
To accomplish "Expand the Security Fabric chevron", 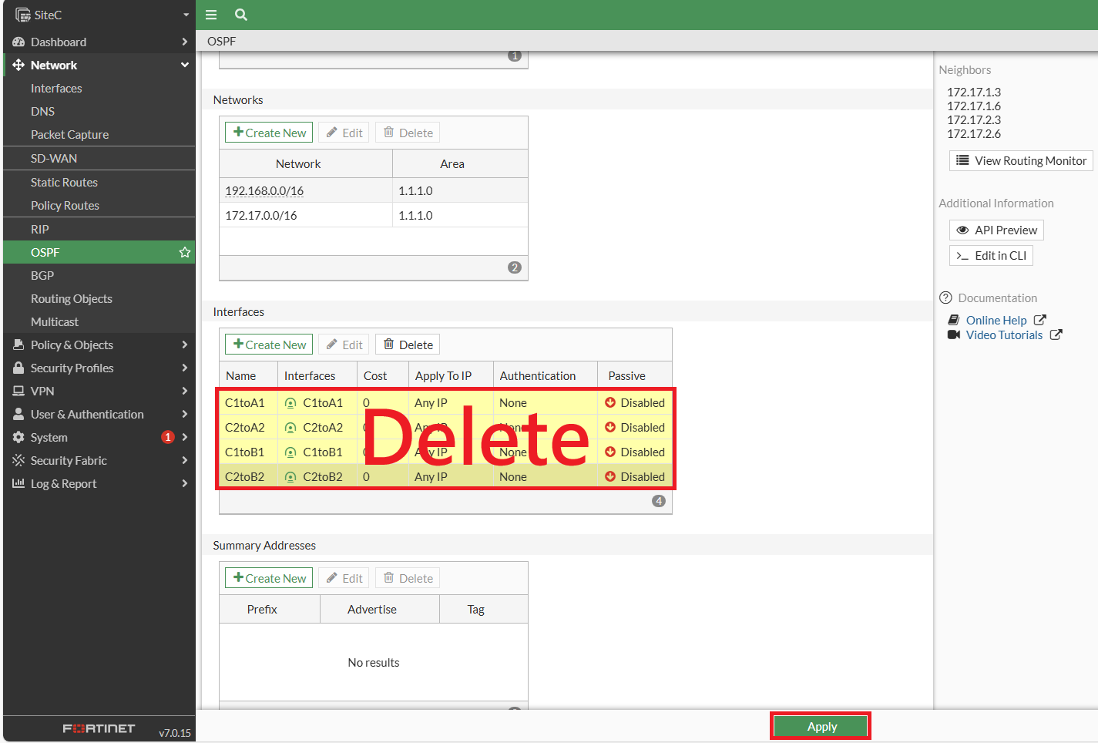I will coord(185,460).
